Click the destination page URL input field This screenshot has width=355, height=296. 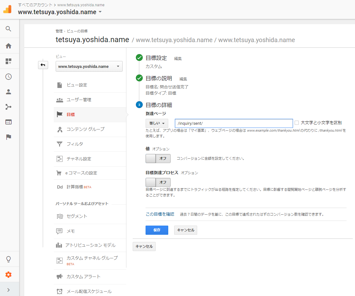point(234,123)
